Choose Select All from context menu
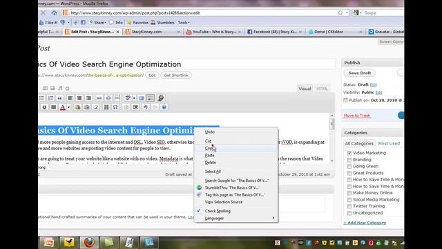Image resolution: width=442 pixels, height=249 pixels. click(x=236, y=172)
